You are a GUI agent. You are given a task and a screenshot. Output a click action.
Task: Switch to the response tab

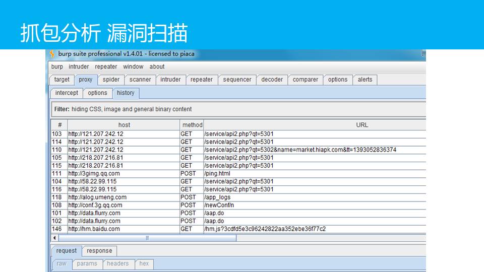pyautogui.click(x=99, y=251)
